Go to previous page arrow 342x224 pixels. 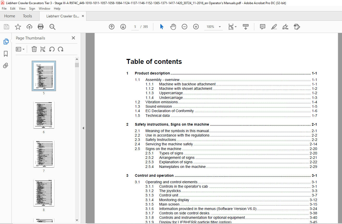tap(112, 27)
